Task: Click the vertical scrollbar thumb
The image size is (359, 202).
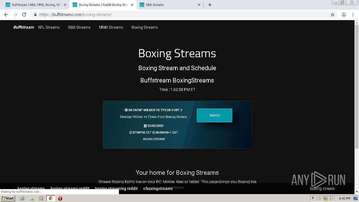Action: [x=357, y=87]
